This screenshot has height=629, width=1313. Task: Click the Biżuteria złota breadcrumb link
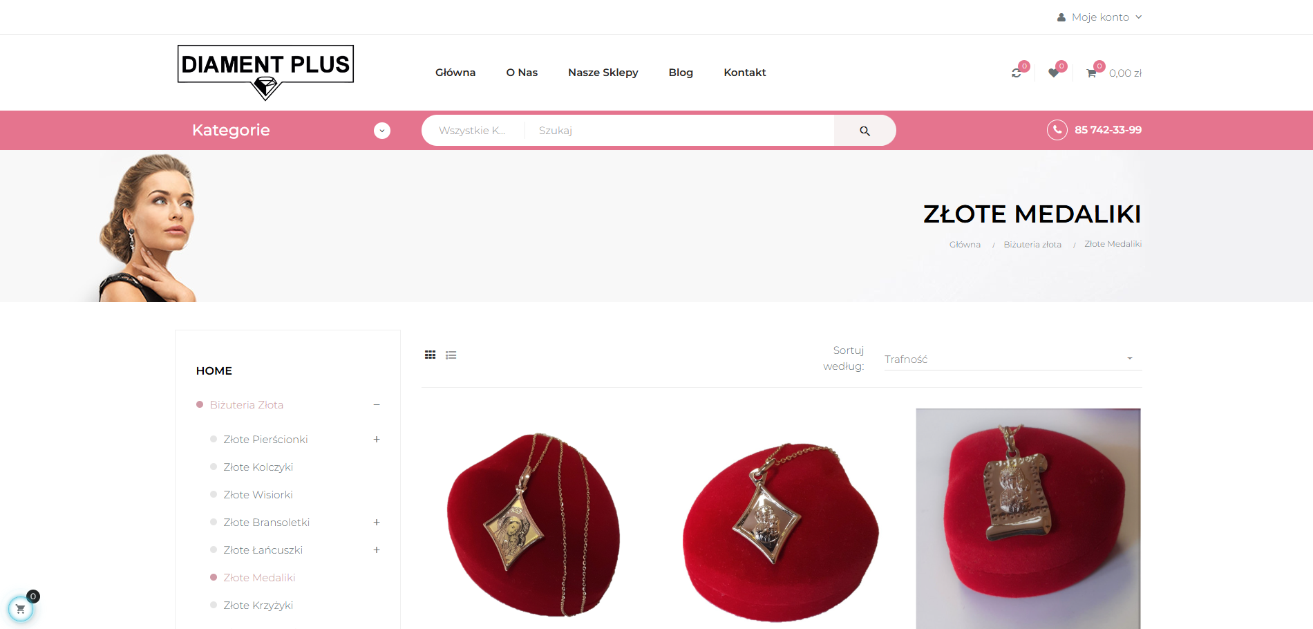(x=1032, y=245)
